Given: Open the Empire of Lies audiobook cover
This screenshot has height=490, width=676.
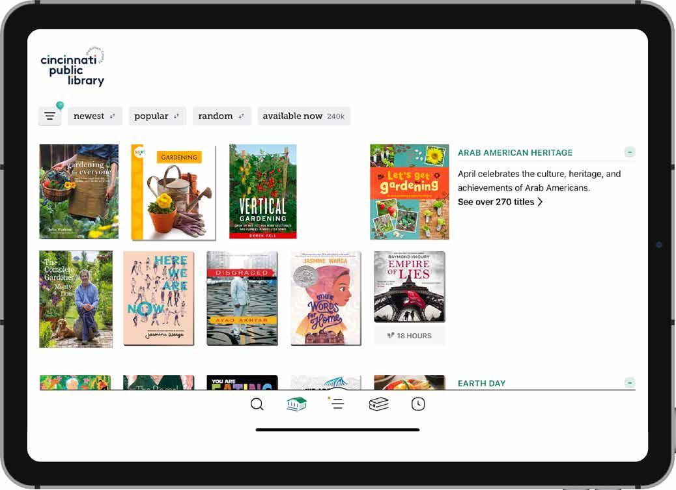Looking at the screenshot, I should point(409,286).
